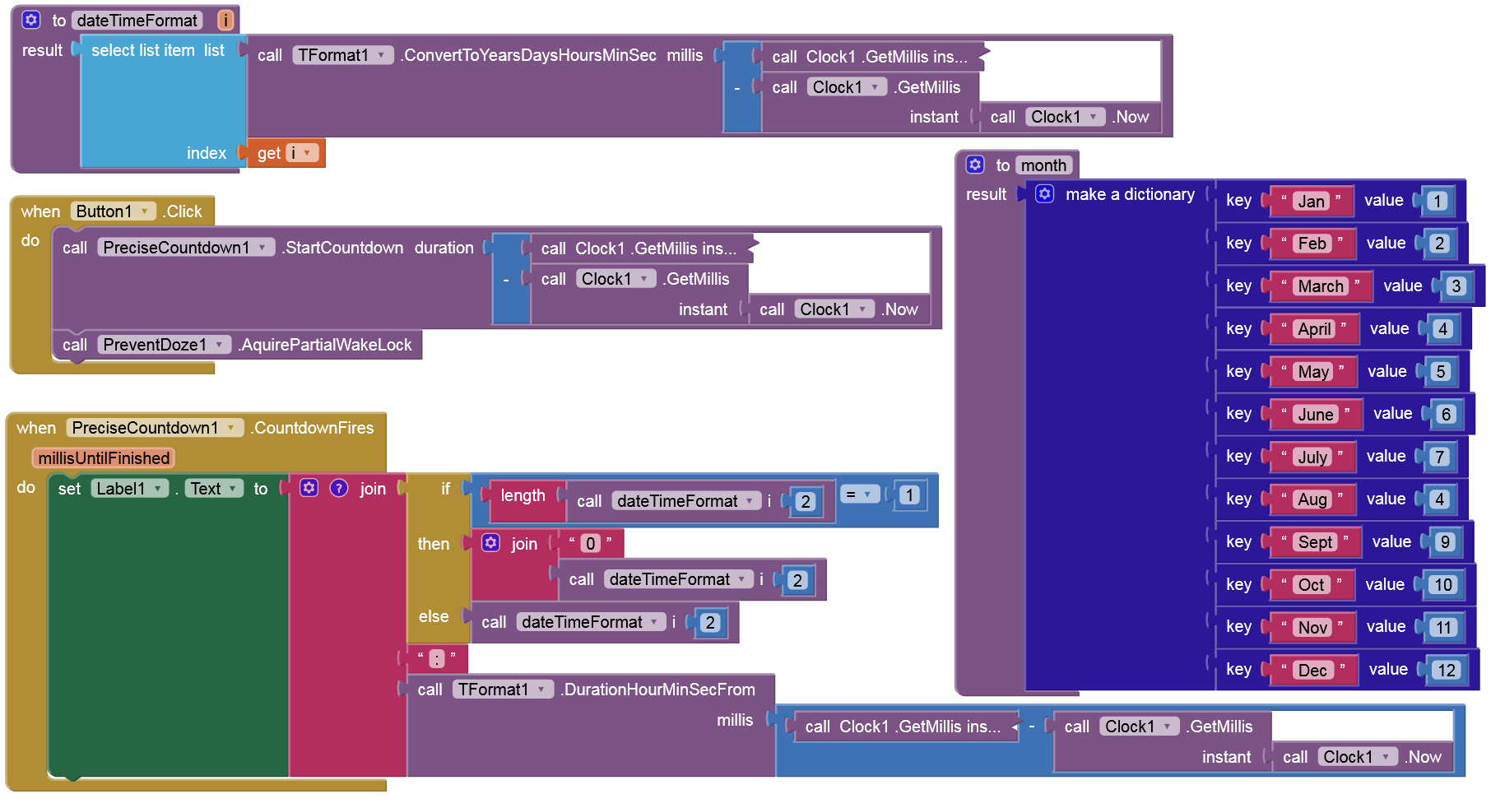Open the dateTimeFormat procedure mutator gear
The width and height of the screenshot is (1491, 808).
point(31,20)
